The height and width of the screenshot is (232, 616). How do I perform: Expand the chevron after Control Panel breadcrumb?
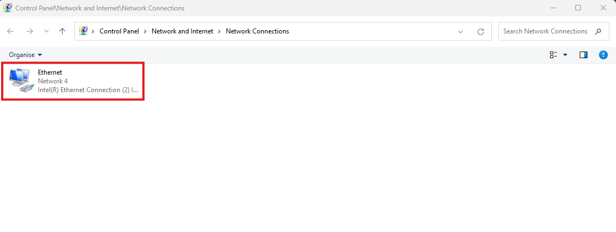(146, 31)
